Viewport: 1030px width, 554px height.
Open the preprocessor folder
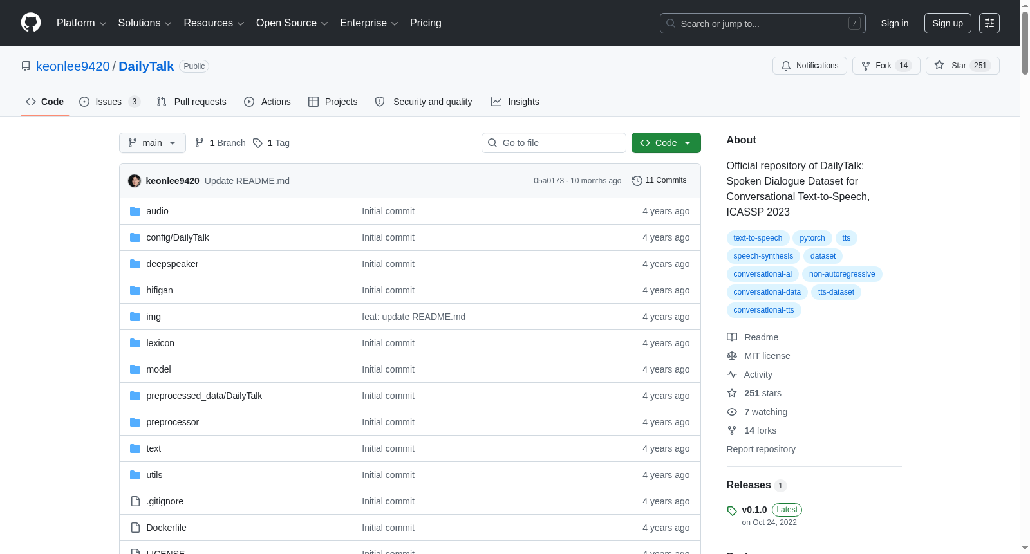point(173,422)
